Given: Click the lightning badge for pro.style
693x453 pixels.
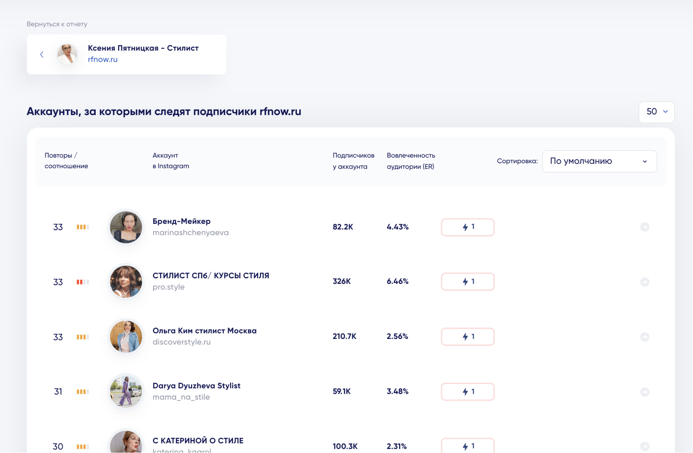Looking at the screenshot, I should click(468, 282).
